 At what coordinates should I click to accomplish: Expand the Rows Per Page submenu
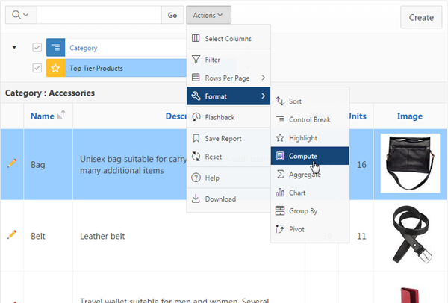228,77
